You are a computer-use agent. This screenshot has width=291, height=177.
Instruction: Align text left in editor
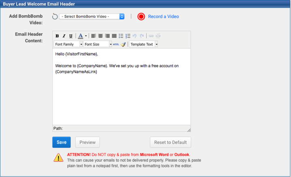pyautogui.click(x=93, y=36)
